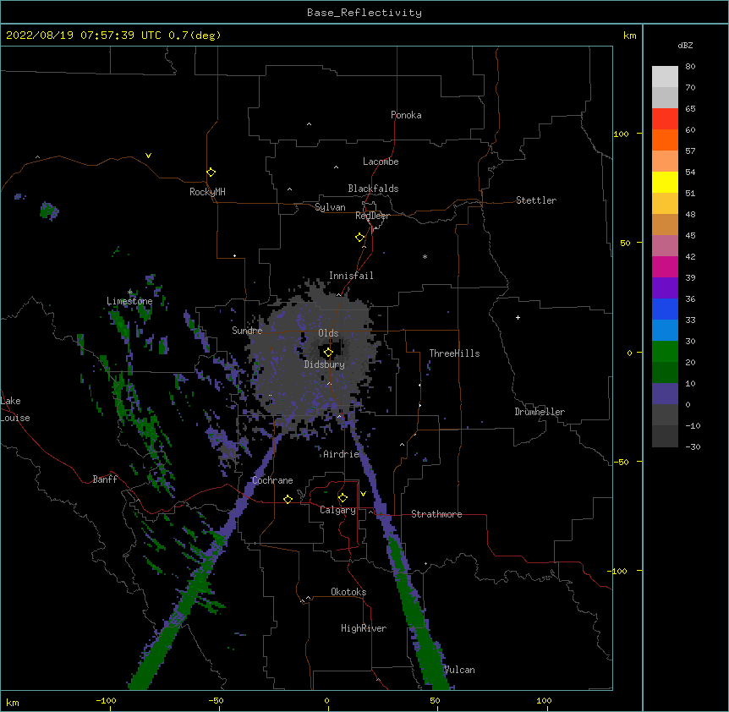The height and width of the screenshot is (712, 729).
Task: Click the 100 tick label on the right axis
Action: click(621, 134)
